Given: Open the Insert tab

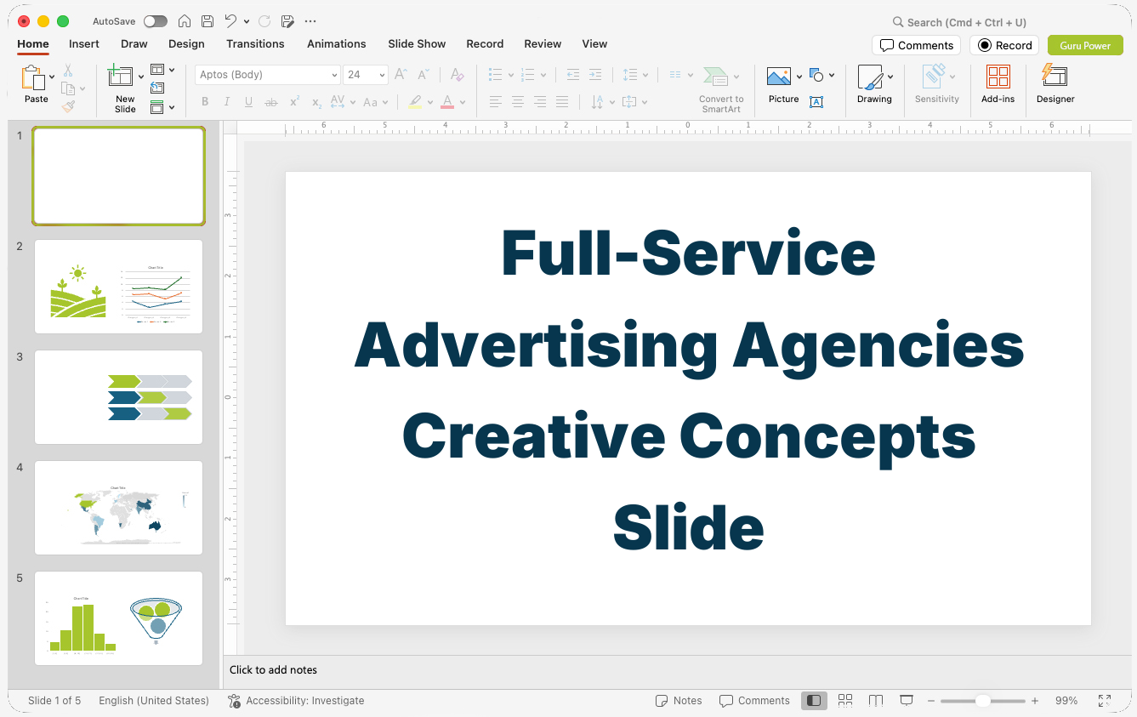Looking at the screenshot, I should coord(84,44).
